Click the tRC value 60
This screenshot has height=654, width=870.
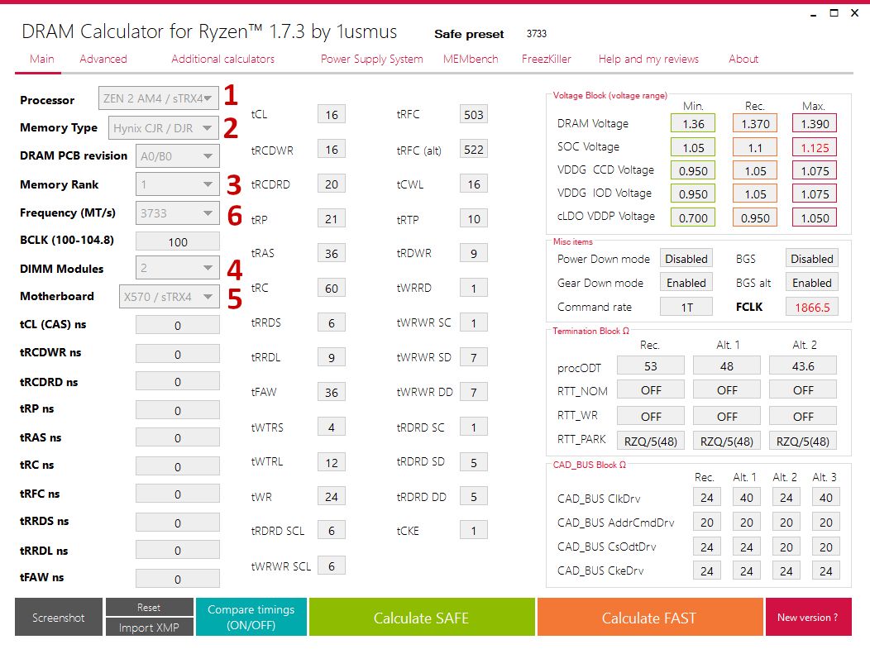[x=332, y=288]
